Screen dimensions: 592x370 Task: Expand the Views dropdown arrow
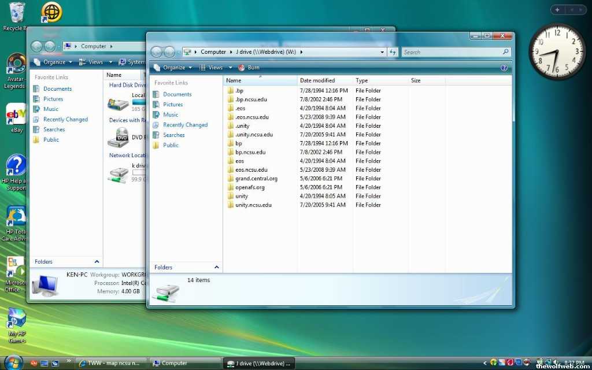tap(230, 68)
